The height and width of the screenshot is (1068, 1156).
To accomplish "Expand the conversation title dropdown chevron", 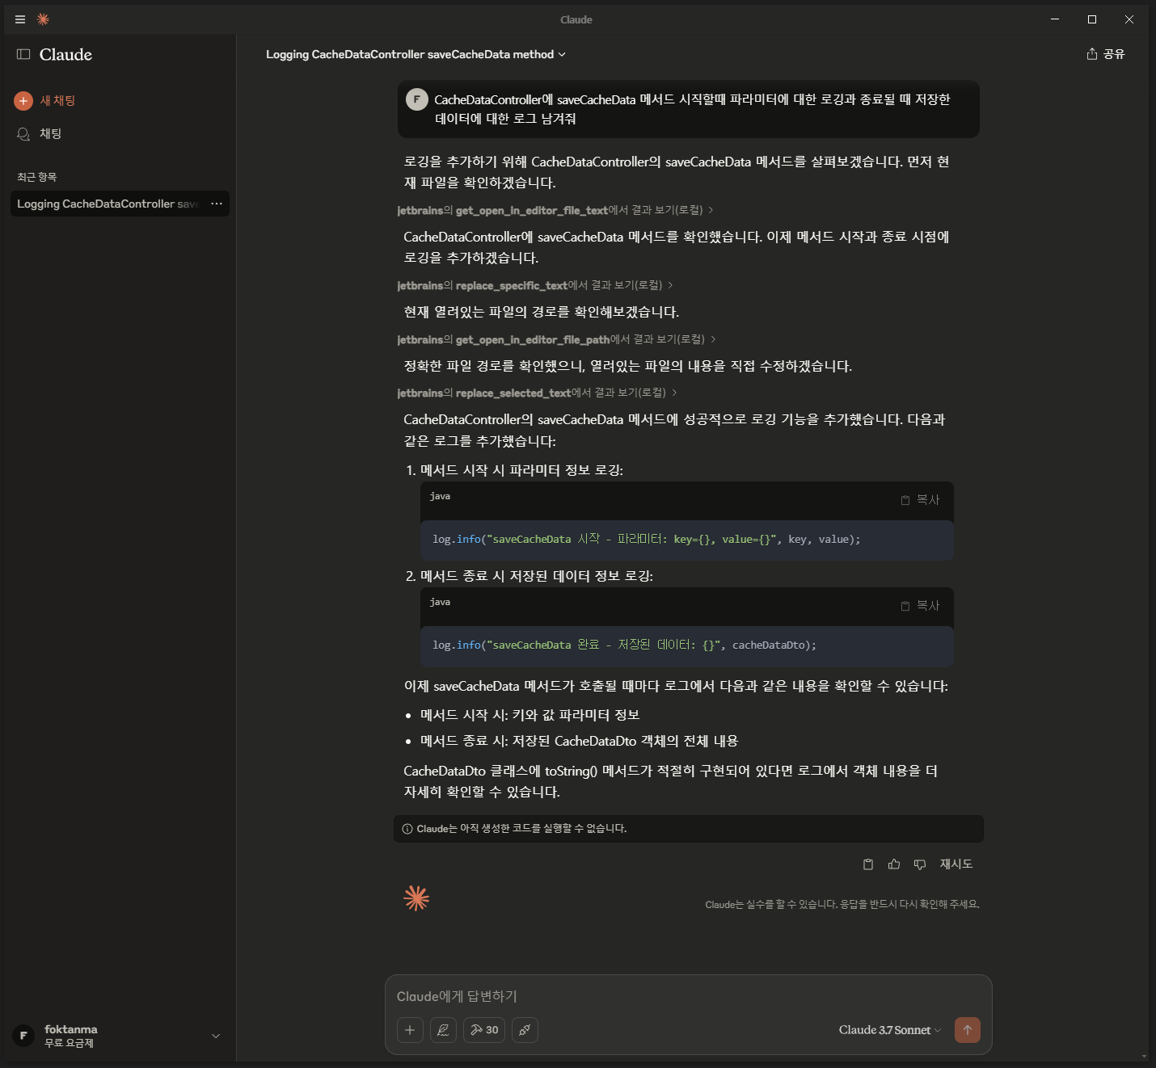I will 562,54.
